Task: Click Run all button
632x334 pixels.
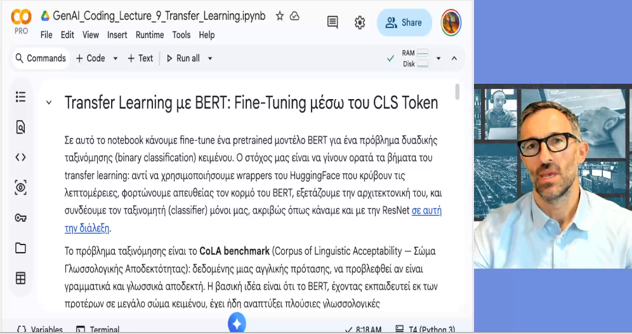Action: point(183,58)
